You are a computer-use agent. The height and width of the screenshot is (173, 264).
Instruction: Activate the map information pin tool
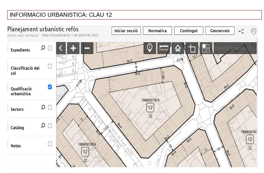[x=150, y=48]
